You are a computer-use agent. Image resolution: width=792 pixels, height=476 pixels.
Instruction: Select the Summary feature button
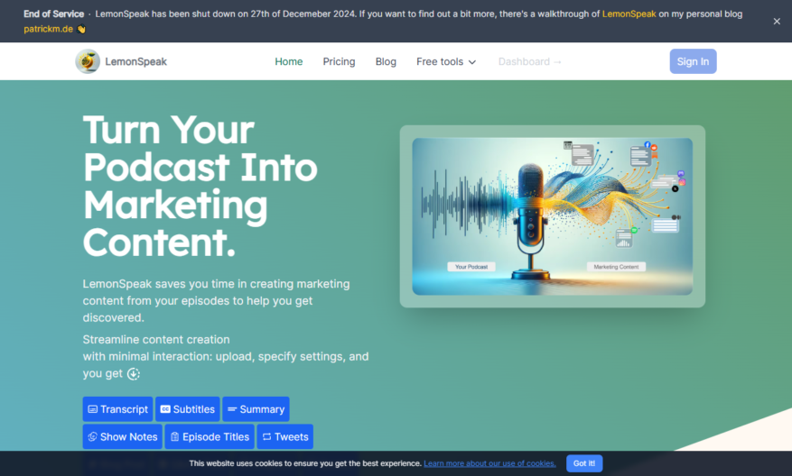(x=256, y=409)
